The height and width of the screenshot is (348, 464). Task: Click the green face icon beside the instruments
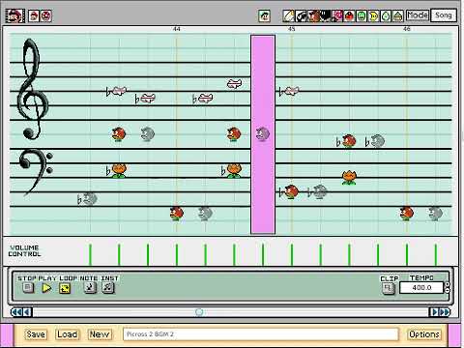pyautogui.click(x=264, y=15)
